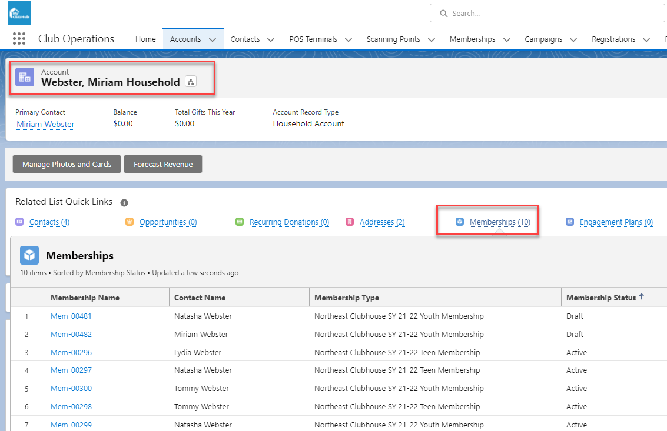The image size is (667, 431).
Task: Click the My ClubHub logo
Action: coord(19,13)
